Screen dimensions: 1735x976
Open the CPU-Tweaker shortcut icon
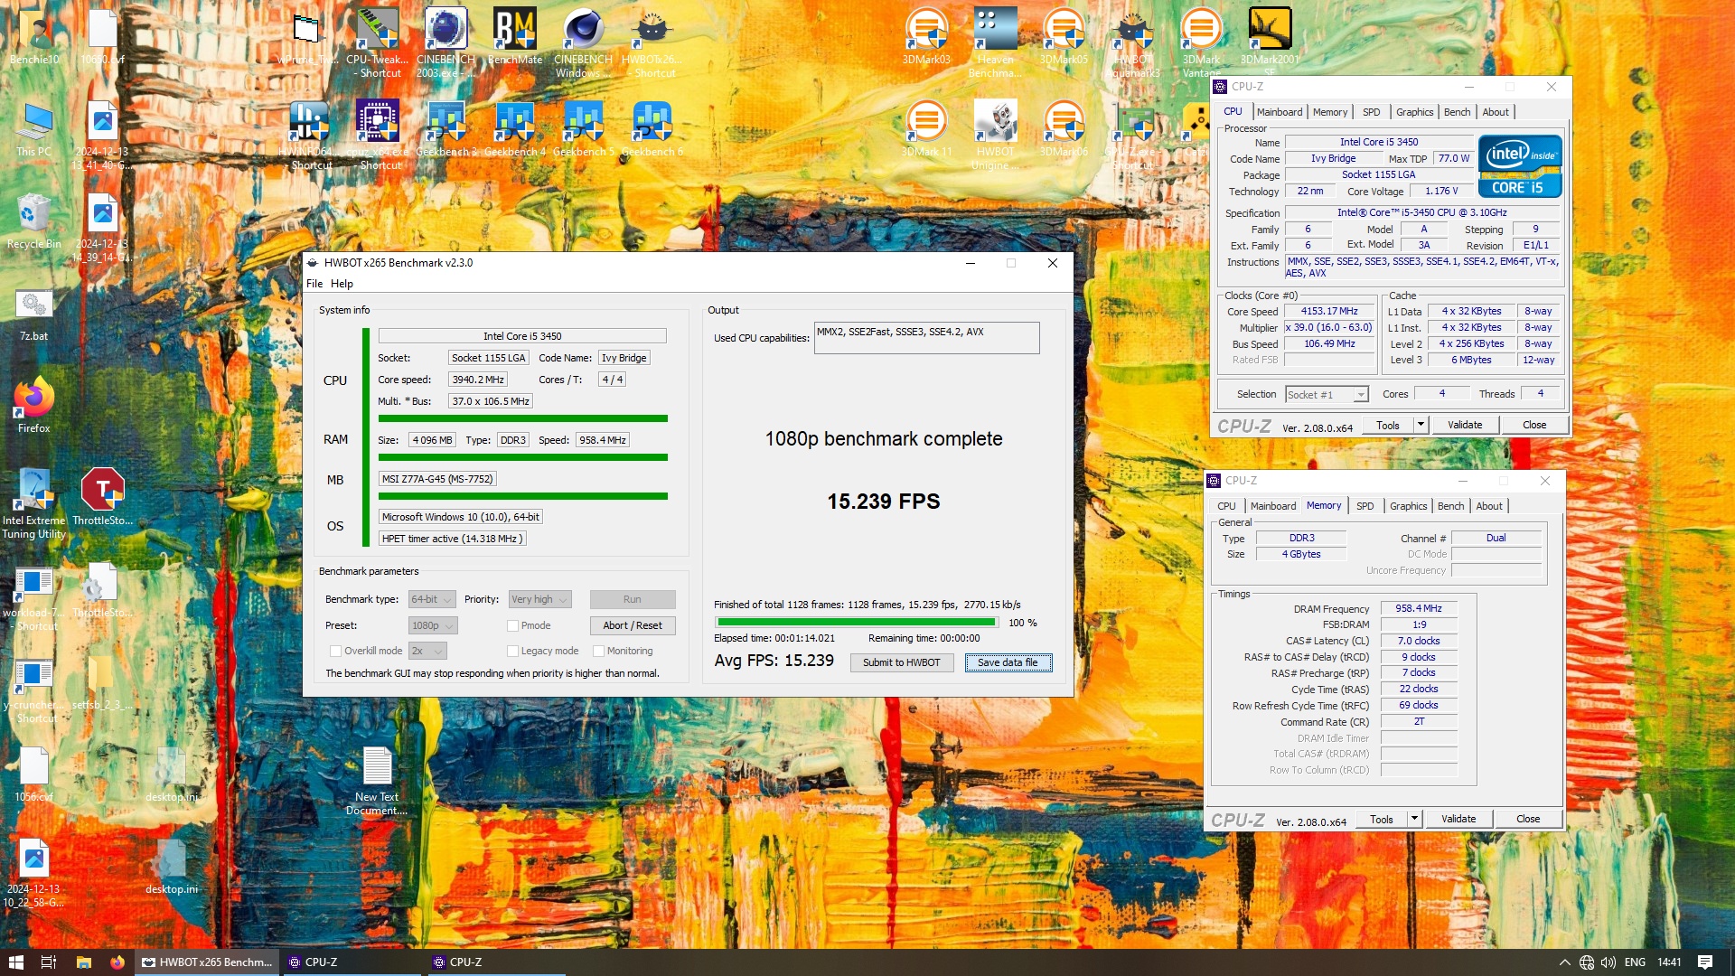[378, 42]
